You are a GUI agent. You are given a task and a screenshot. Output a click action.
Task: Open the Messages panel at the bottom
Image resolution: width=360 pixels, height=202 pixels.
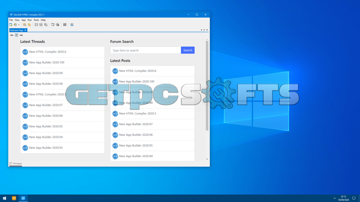tap(15, 163)
